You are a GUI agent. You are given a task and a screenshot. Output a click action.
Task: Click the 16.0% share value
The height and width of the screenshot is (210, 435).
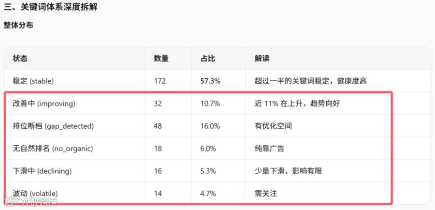point(210,126)
